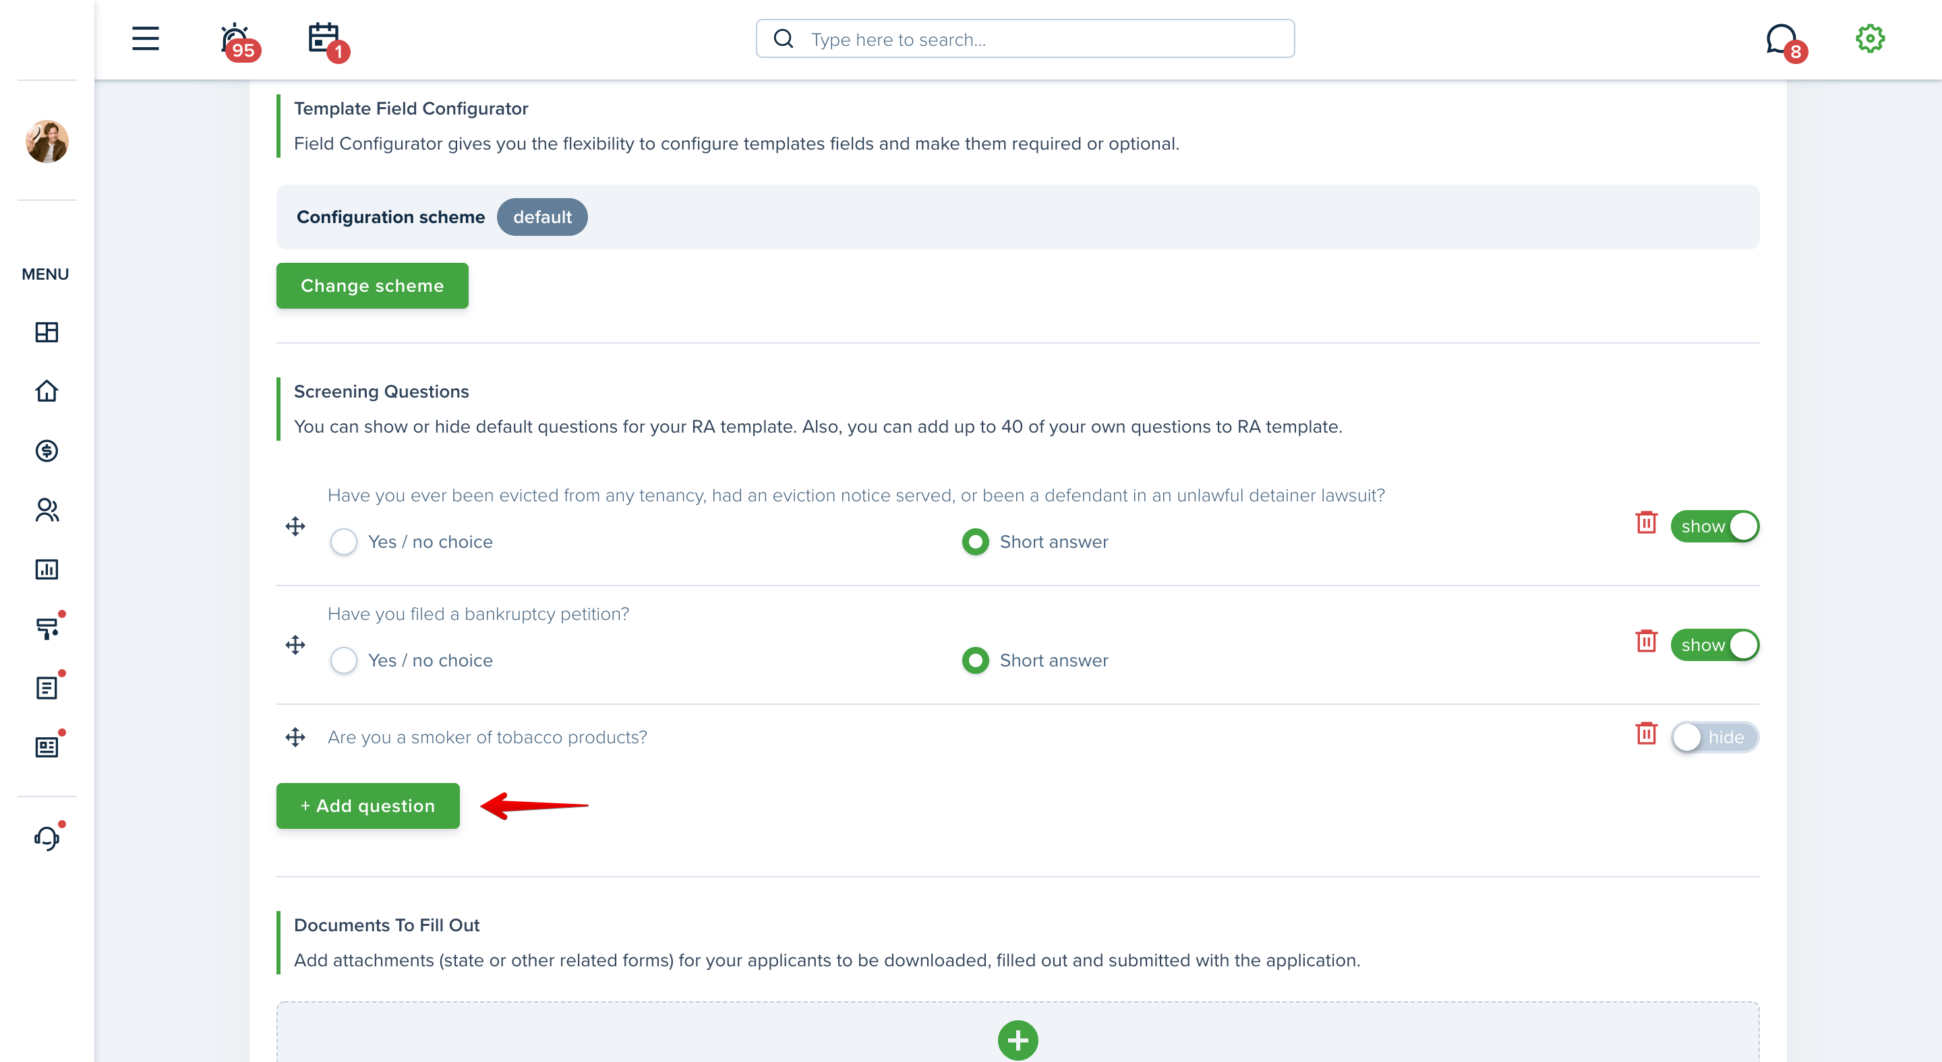Click the eviction question text
This screenshot has width=1942, height=1062.
[856, 495]
